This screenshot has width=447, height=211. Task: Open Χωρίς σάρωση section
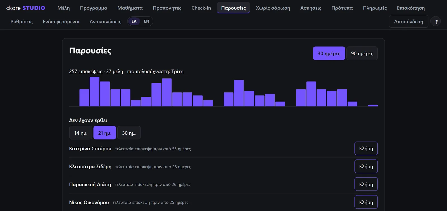[x=273, y=8]
